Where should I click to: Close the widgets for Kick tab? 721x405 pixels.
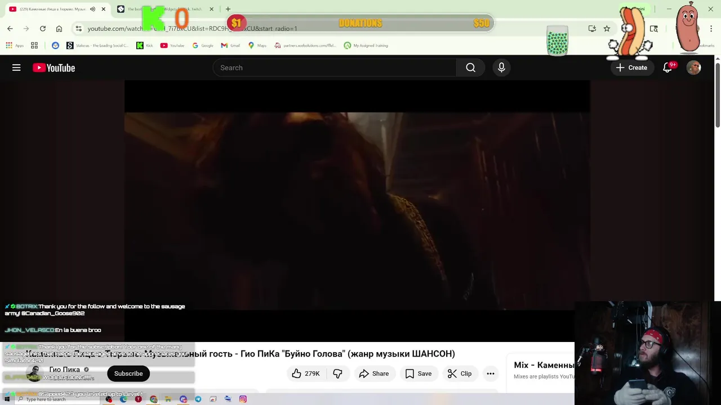(211, 9)
